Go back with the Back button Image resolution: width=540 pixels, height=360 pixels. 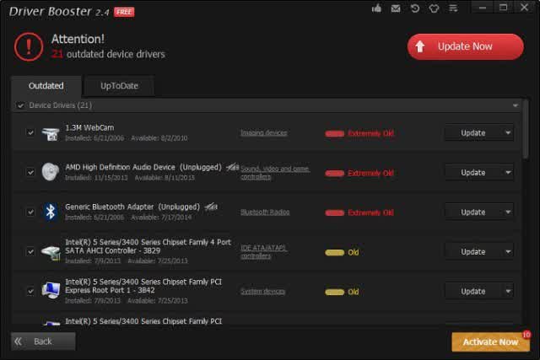pyautogui.click(x=43, y=341)
